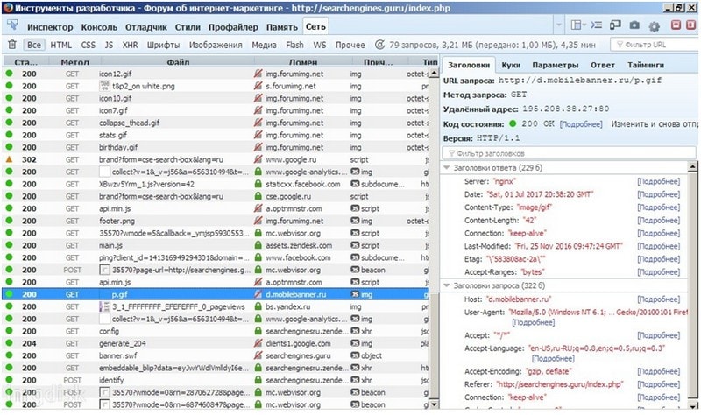Toggle the XHR request type filter

pos(130,44)
